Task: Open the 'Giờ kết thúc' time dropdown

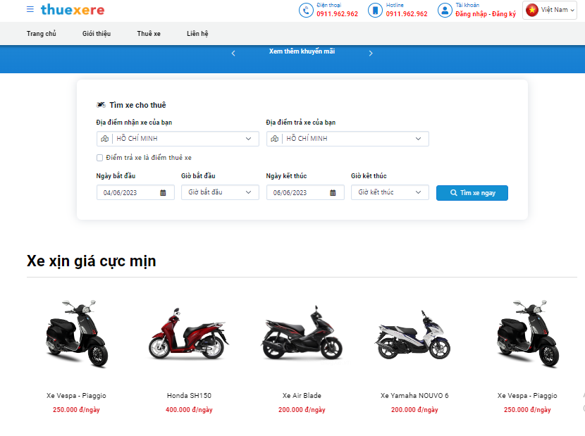Action: (390, 192)
